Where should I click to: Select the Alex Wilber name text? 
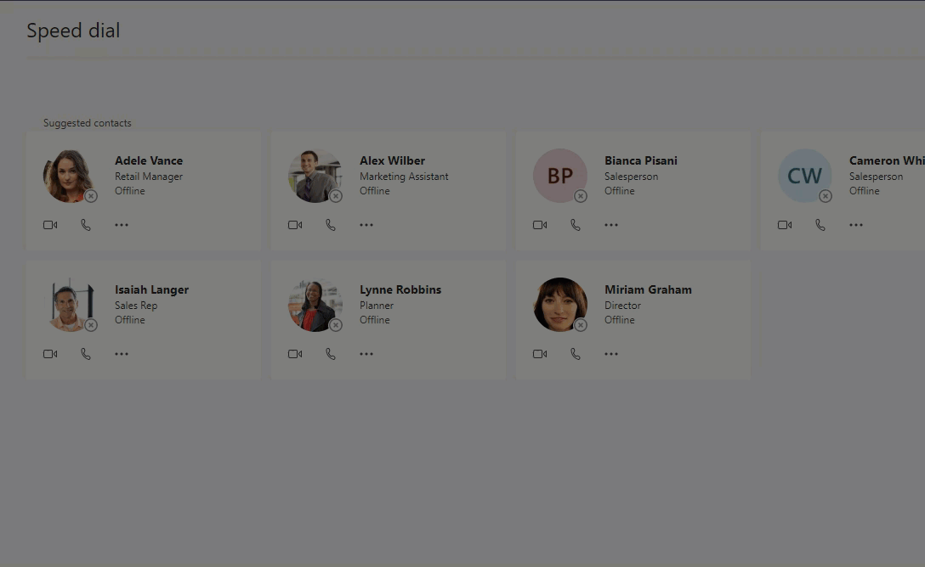tap(392, 160)
